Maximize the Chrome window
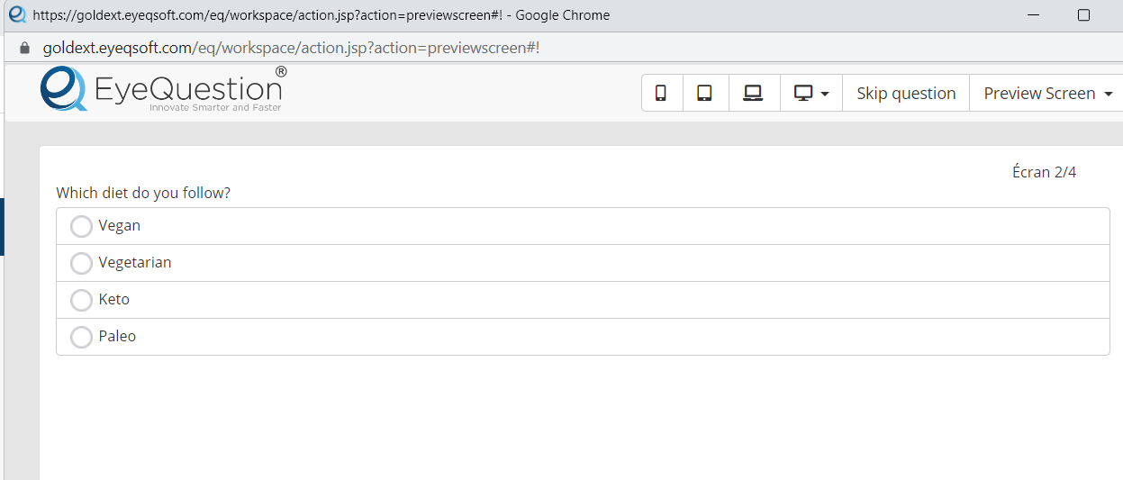Image resolution: width=1123 pixels, height=480 pixels. [x=1083, y=15]
